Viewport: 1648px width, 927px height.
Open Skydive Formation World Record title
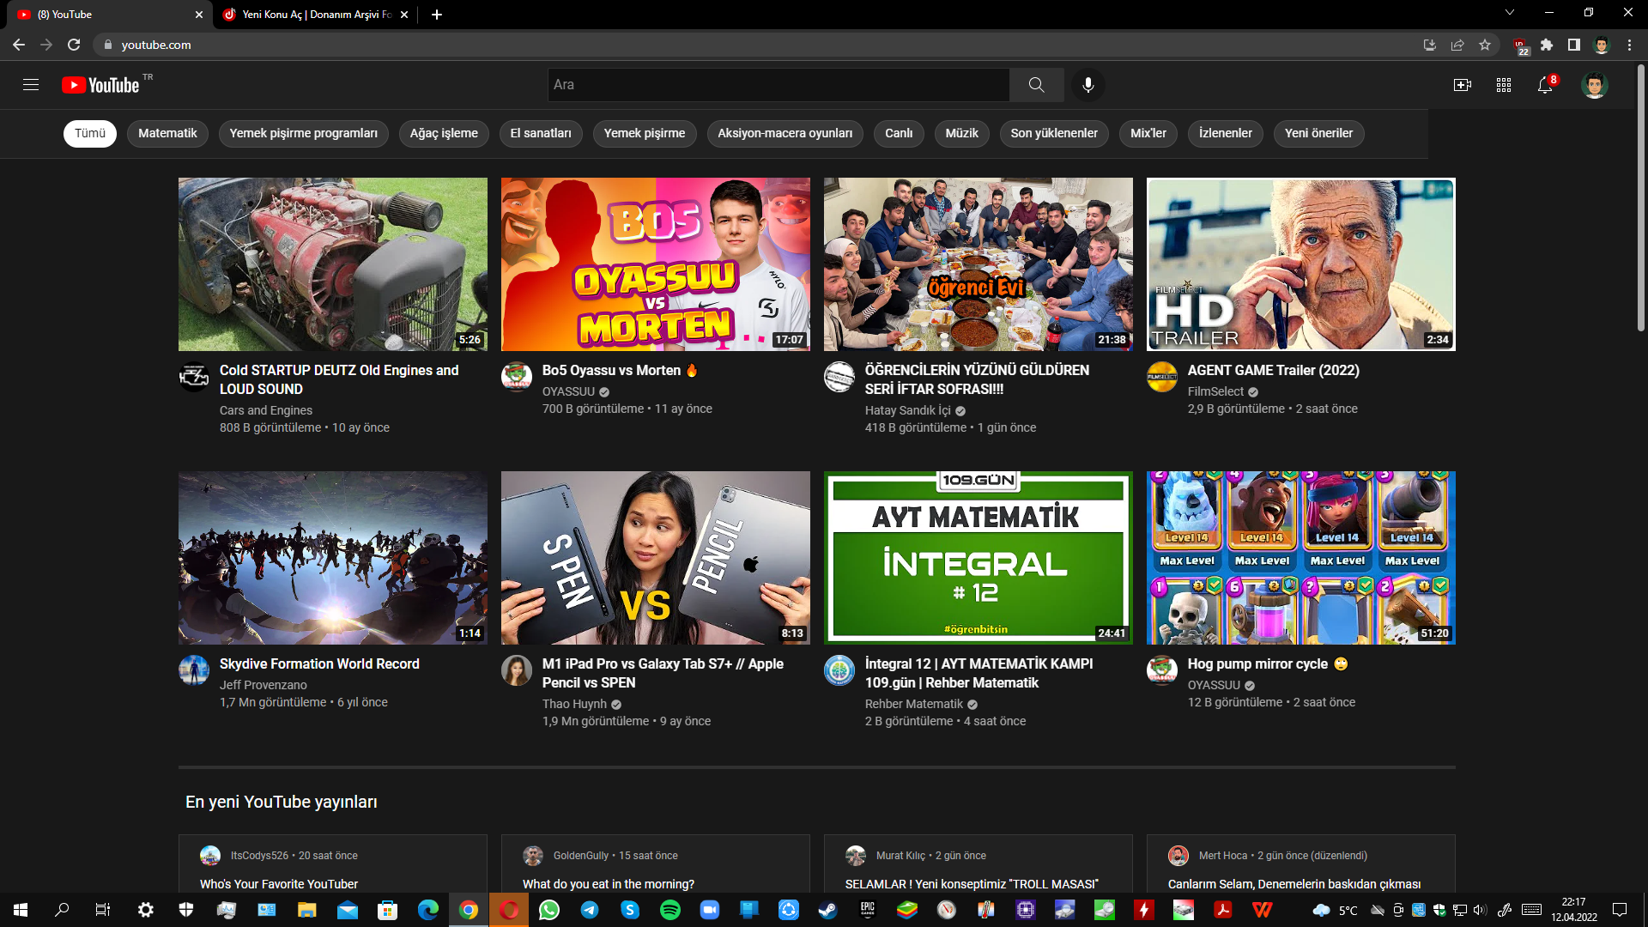(319, 663)
